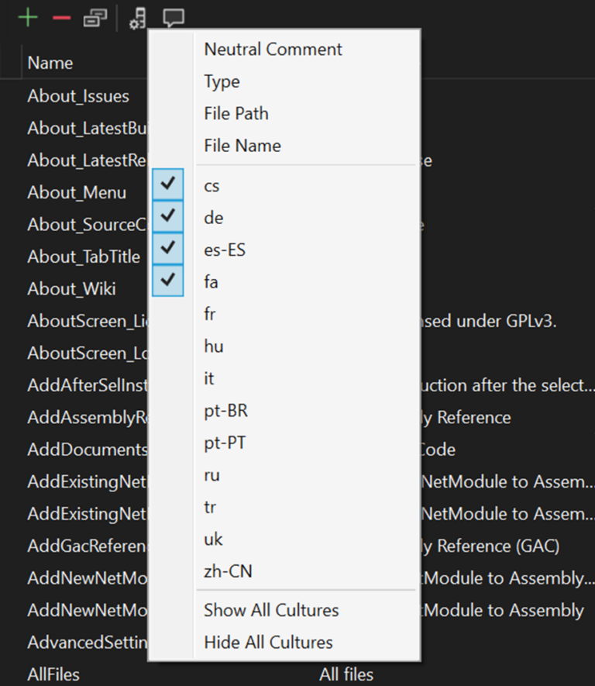Select the About_Wiki resource row

pos(70,288)
